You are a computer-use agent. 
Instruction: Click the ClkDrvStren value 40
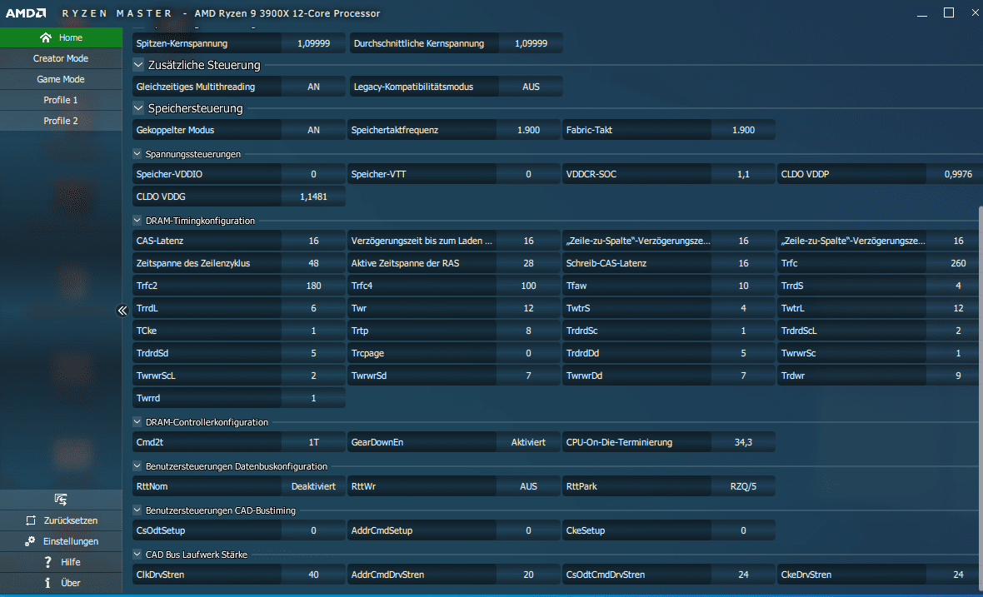pos(313,575)
